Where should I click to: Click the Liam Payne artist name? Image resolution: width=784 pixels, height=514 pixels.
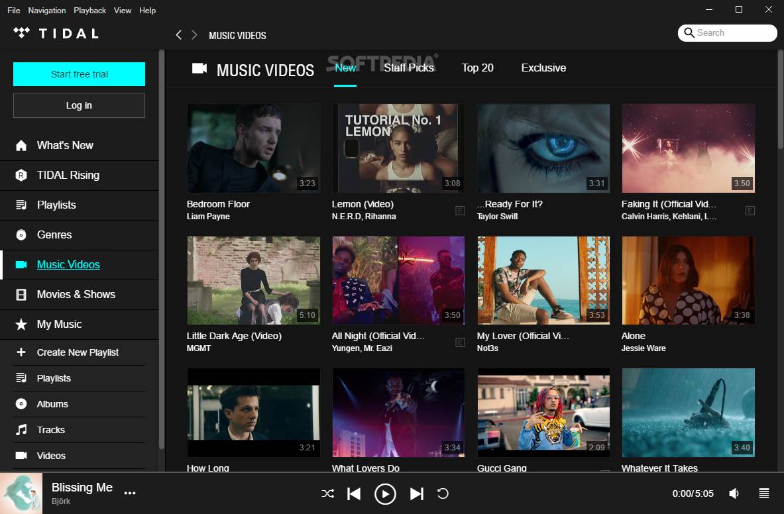pos(208,217)
